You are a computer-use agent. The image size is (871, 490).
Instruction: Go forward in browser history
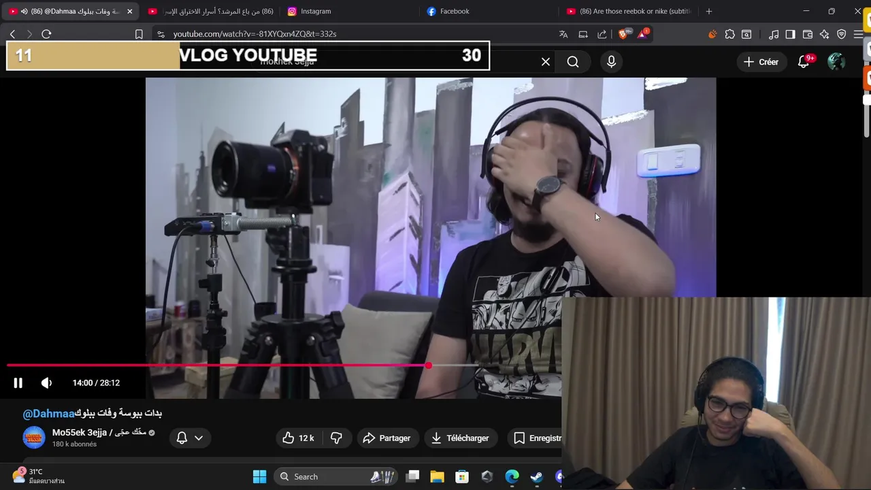point(29,34)
